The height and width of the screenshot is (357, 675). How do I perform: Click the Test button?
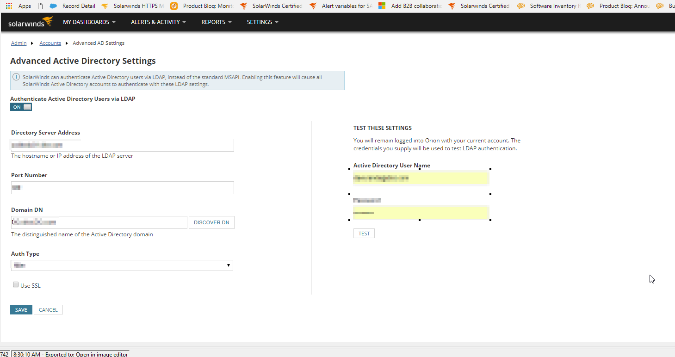[364, 234]
